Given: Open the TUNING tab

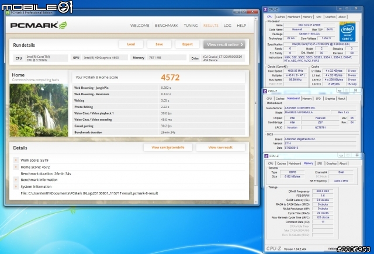Looking at the screenshot, I should click(191, 26).
